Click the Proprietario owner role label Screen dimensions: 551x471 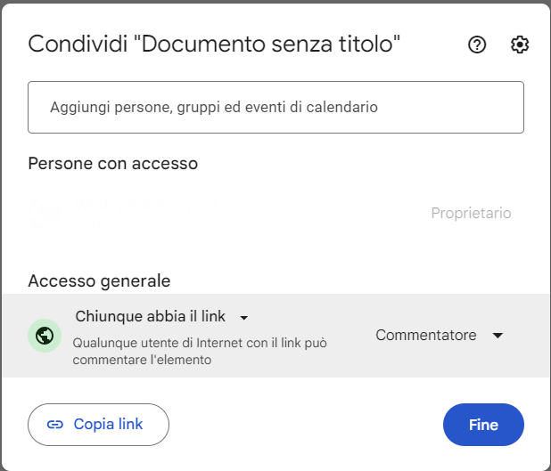click(471, 213)
